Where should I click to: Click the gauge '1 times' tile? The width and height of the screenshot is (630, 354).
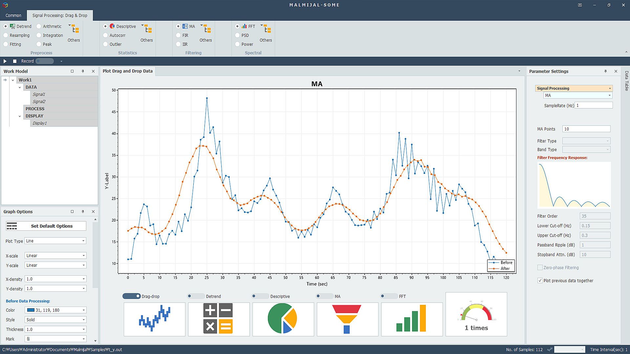[476, 315]
